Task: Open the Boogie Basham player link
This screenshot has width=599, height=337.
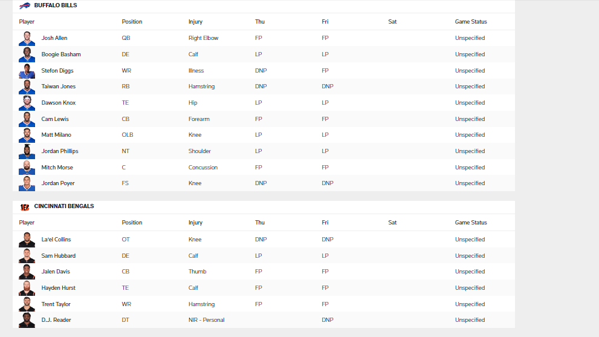Action: coord(61,54)
